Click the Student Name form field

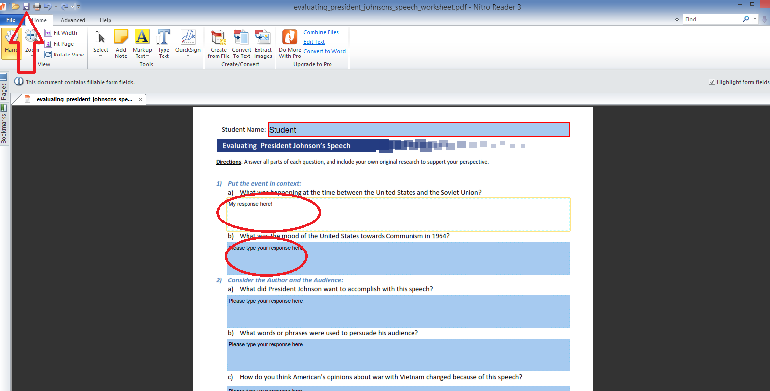tap(418, 130)
